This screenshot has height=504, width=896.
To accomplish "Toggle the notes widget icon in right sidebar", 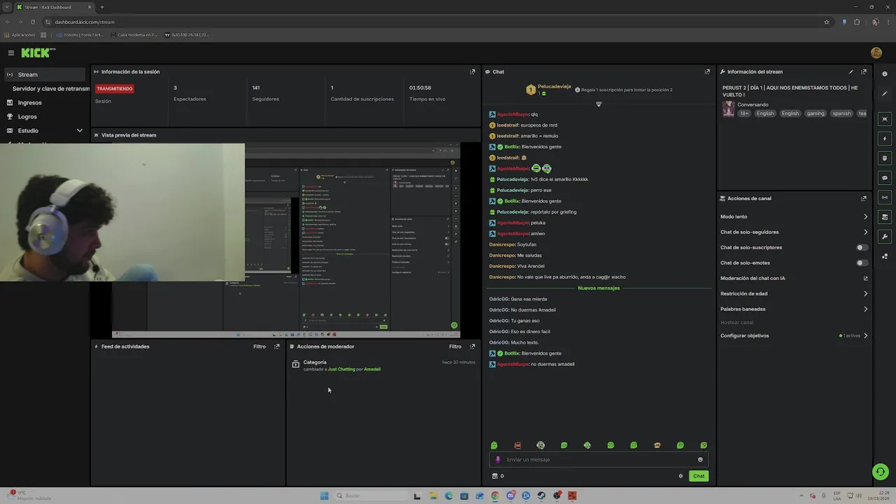I will point(885,158).
